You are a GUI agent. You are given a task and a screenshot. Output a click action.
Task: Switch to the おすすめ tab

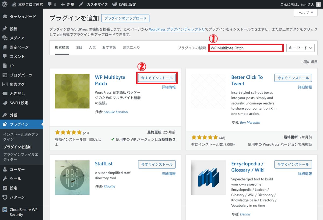click(109, 47)
